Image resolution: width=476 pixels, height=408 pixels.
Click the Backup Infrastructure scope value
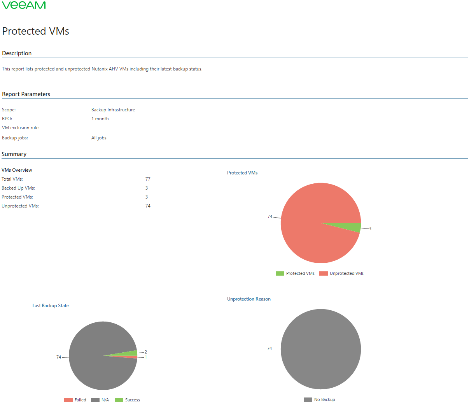pos(113,110)
